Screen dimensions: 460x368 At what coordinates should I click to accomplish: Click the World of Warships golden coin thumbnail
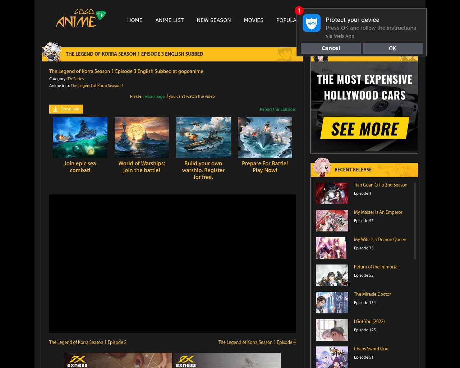pyautogui.click(x=142, y=138)
